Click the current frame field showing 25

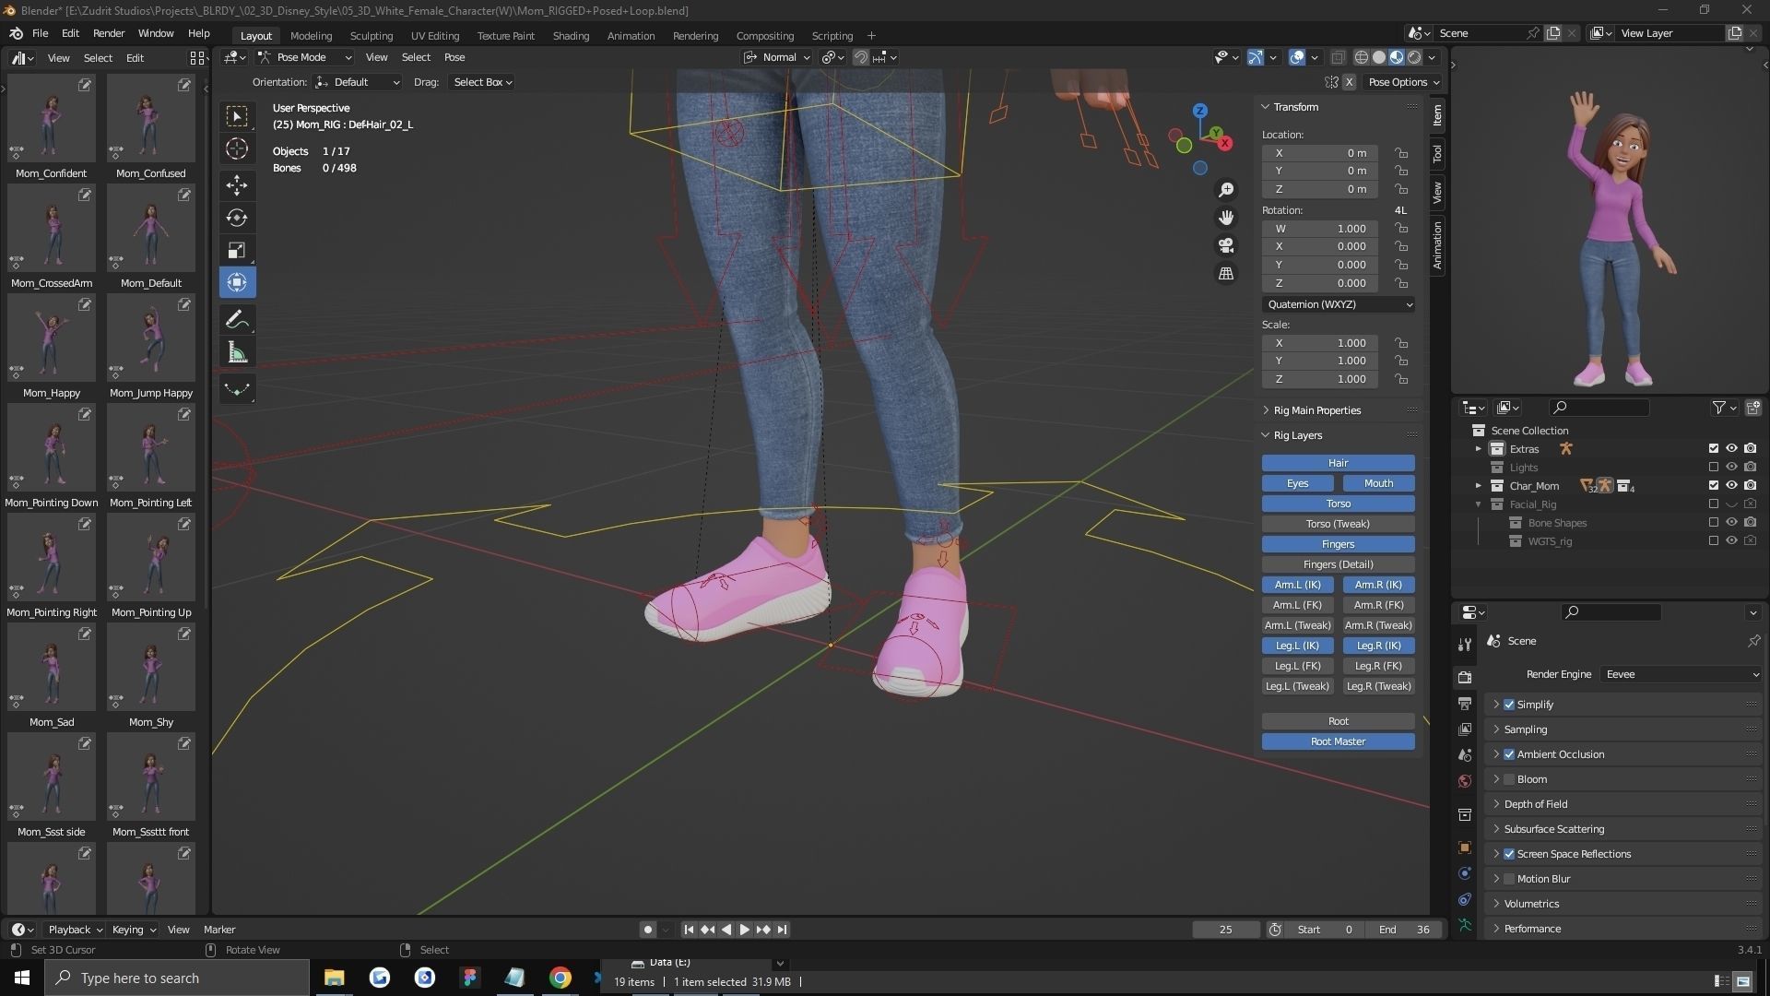click(x=1225, y=930)
